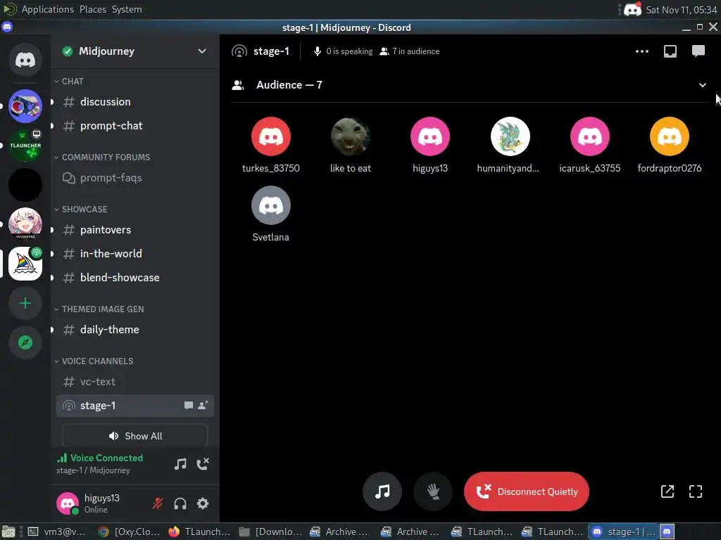This screenshot has width=721, height=540.
Task: Select the Midjourney sailboat server icon
Action: (x=25, y=264)
